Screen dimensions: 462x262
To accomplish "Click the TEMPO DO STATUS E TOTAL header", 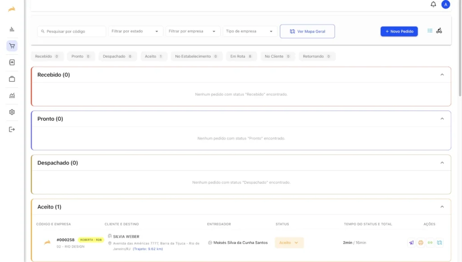I will (x=368, y=224).
